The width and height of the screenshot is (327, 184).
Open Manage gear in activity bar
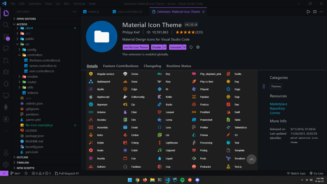[x=6, y=165]
